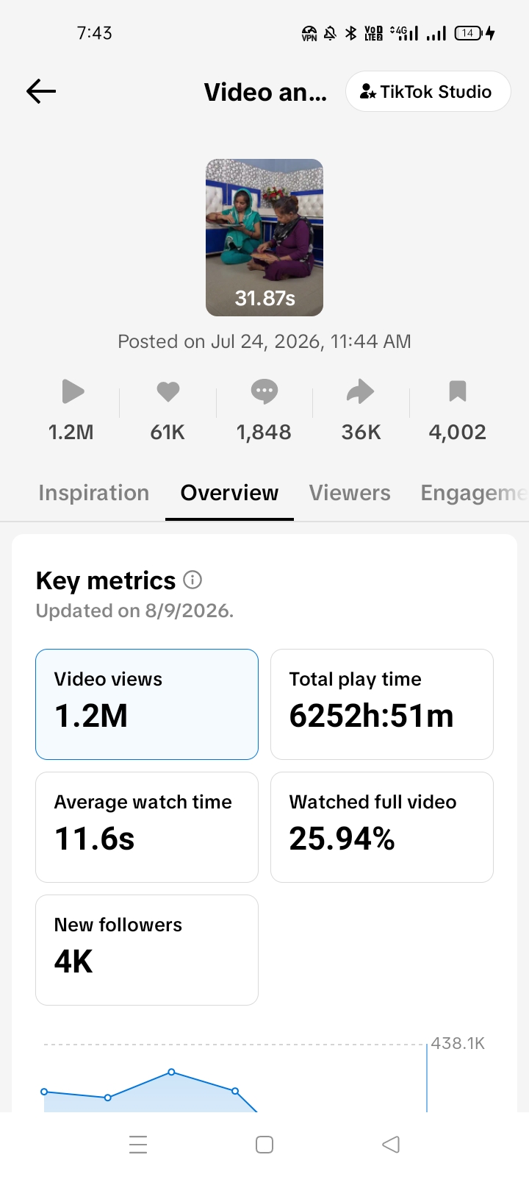The image size is (529, 1177).
Task: Select the Total play time card
Action: 382,704
